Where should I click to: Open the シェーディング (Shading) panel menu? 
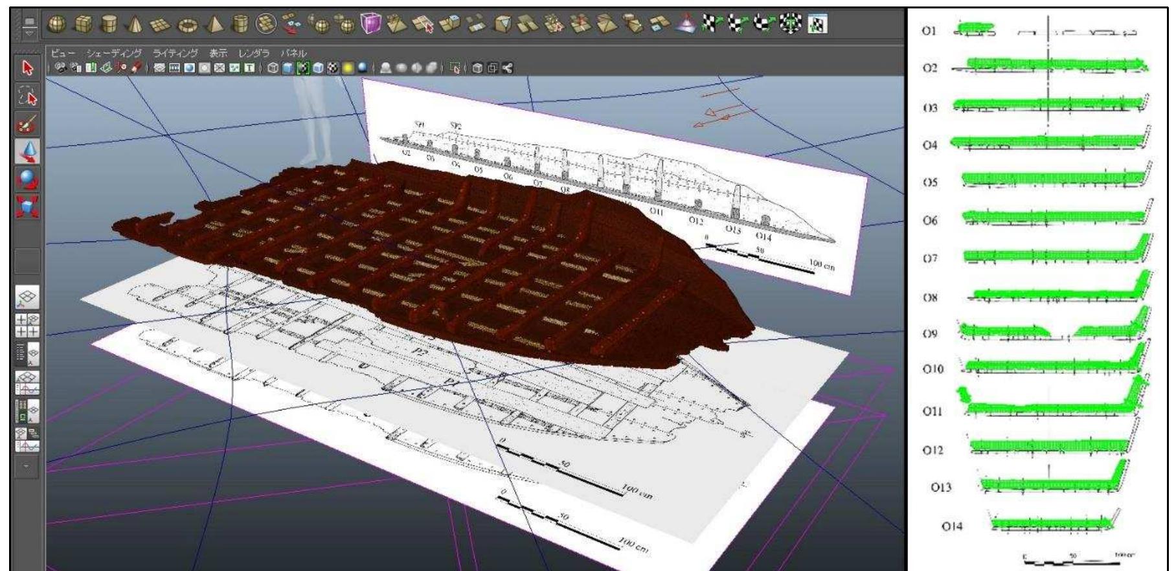click(x=114, y=53)
